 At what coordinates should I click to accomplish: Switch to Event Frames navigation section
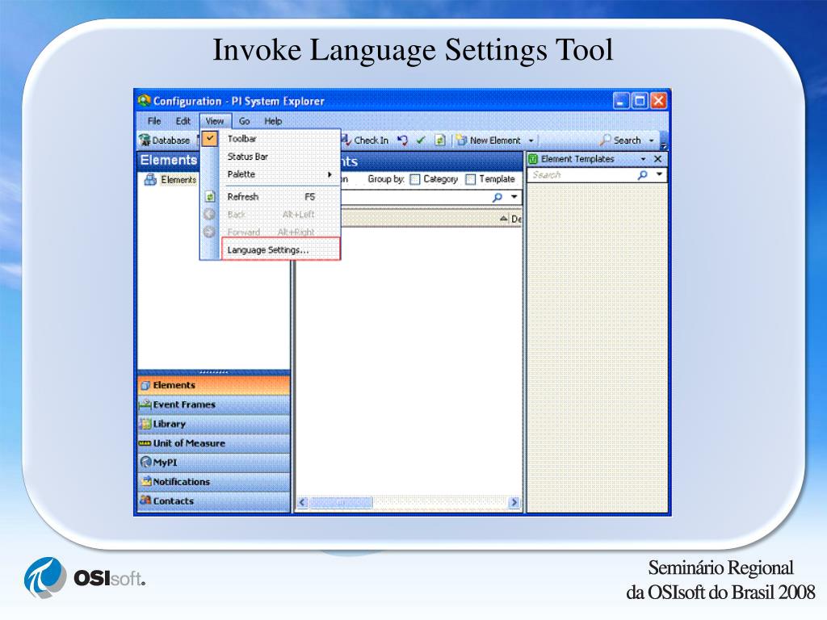point(213,404)
